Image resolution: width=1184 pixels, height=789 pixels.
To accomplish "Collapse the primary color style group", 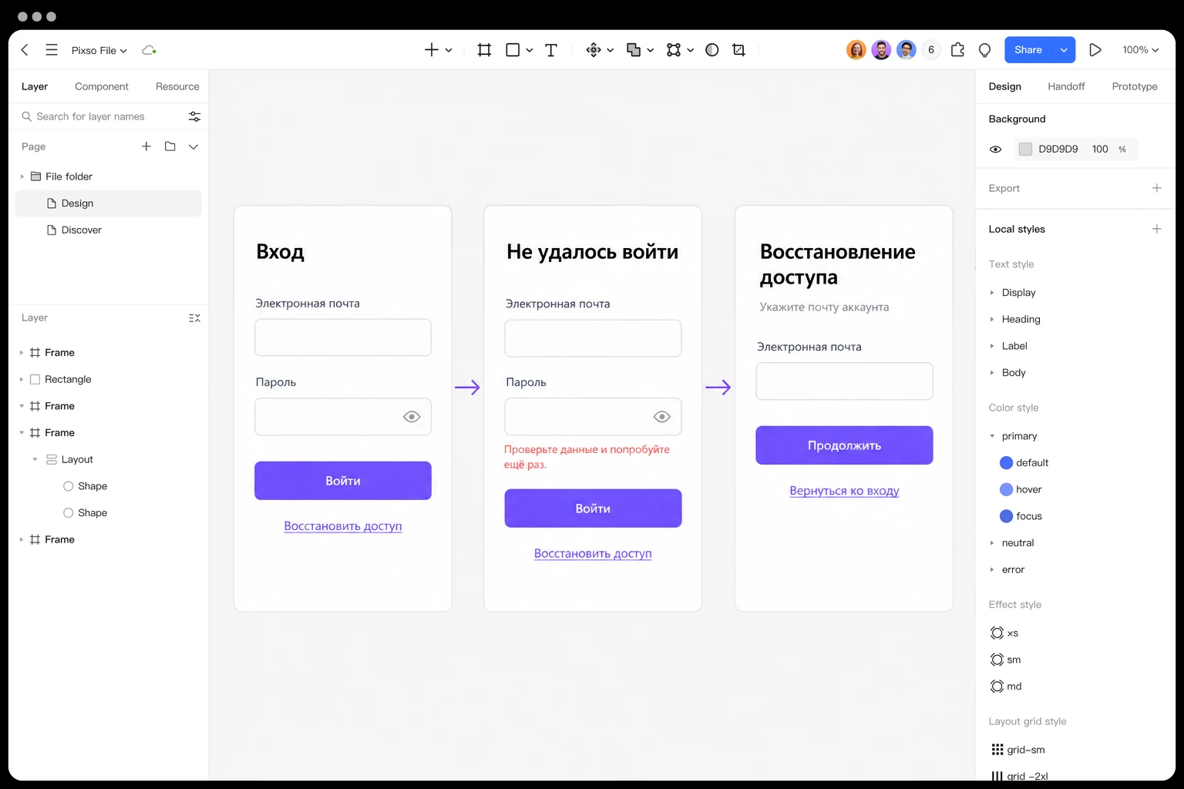I will (x=992, y=436).
